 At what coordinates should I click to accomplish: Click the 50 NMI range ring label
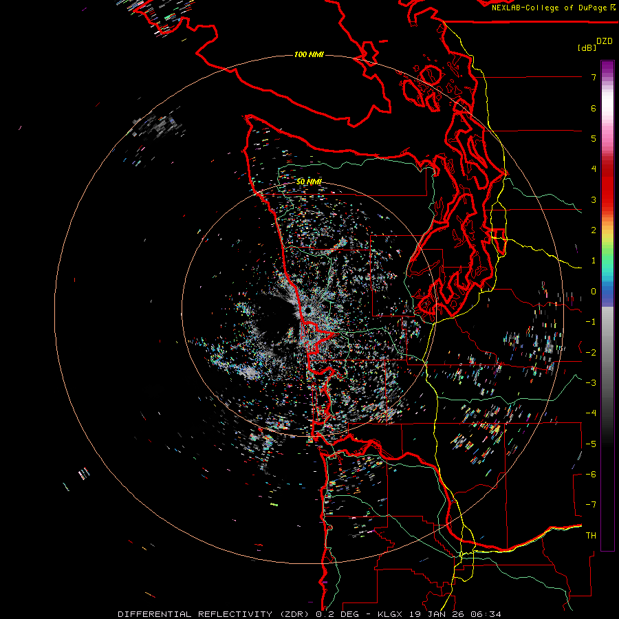click(x=309, y=182)
